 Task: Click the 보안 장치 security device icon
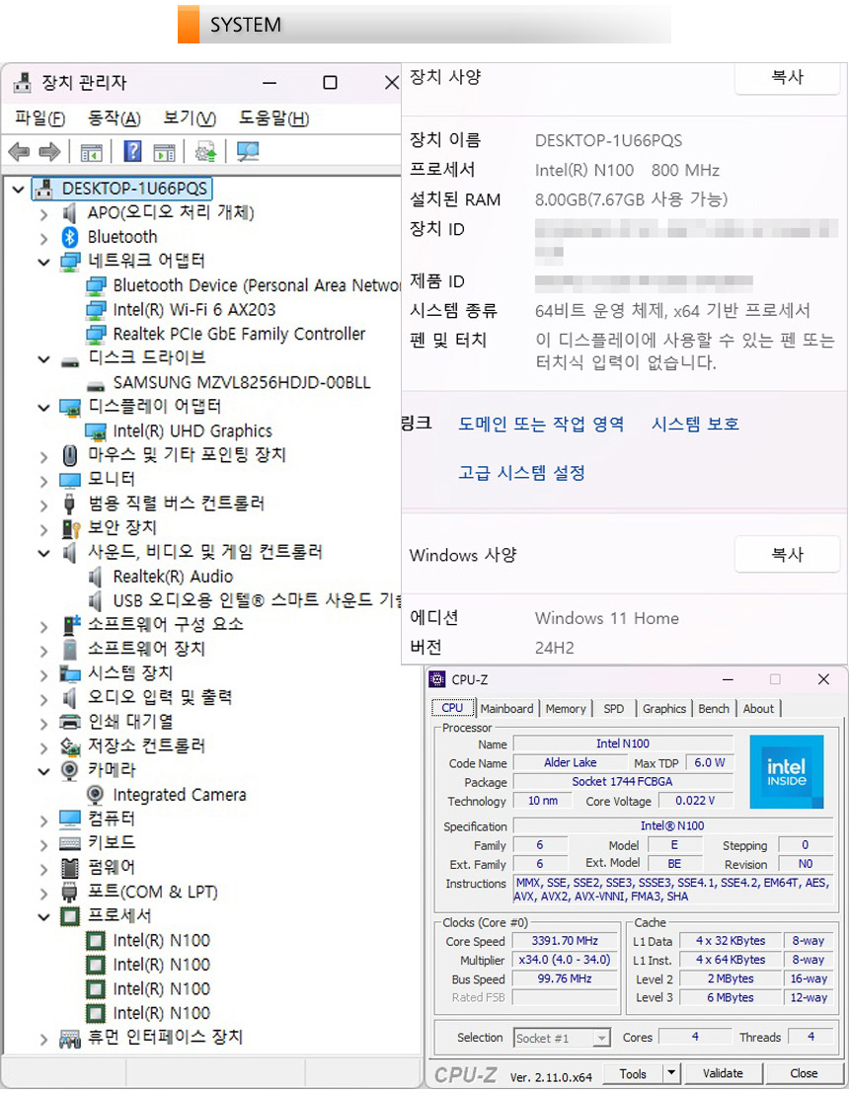coord(70,529)
